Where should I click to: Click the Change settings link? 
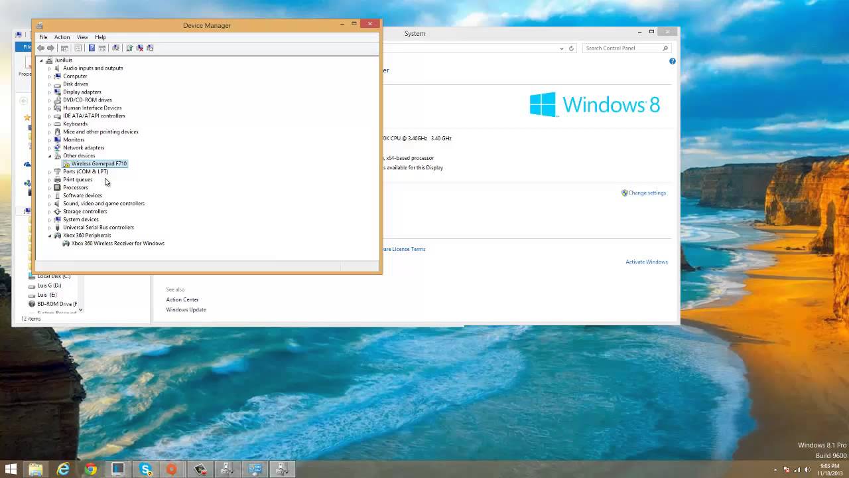pyautogui.click(x=647, y=193)
